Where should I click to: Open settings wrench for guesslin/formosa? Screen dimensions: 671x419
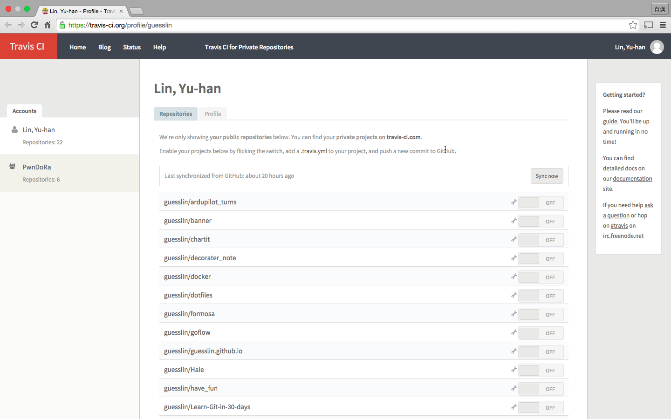click(x=514, y=314)
